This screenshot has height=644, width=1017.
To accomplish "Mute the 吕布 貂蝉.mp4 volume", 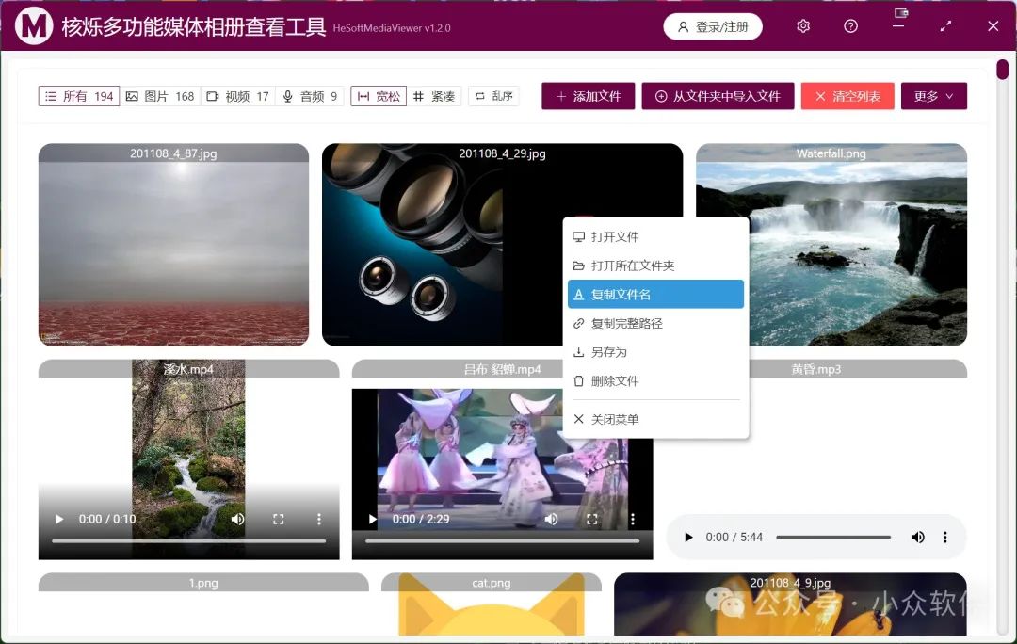I will [551, 519].
